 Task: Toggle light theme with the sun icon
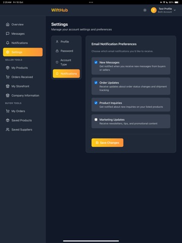pyautogui.click(x=145, y=10)
